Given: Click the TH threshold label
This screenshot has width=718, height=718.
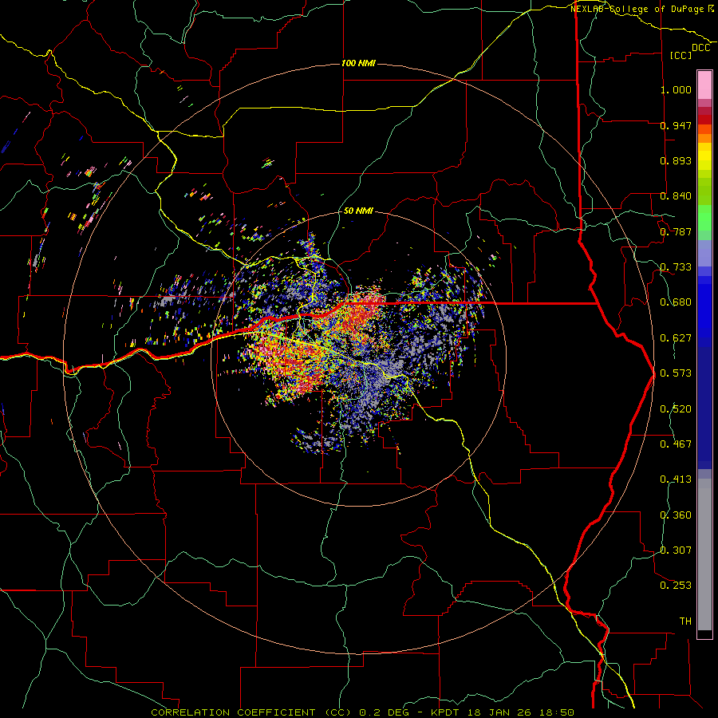Looking at the screenshot, I should 685,621.
